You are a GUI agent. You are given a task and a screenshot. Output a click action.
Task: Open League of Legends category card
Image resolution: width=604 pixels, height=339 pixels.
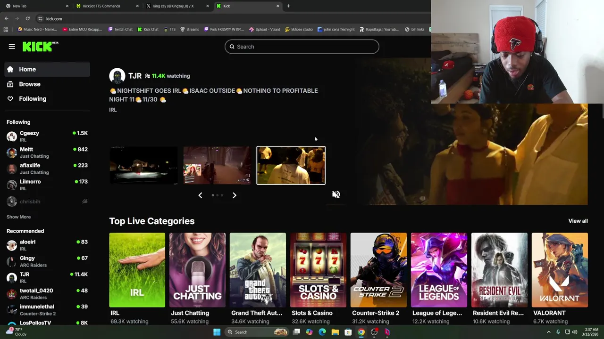pos(439,270)
